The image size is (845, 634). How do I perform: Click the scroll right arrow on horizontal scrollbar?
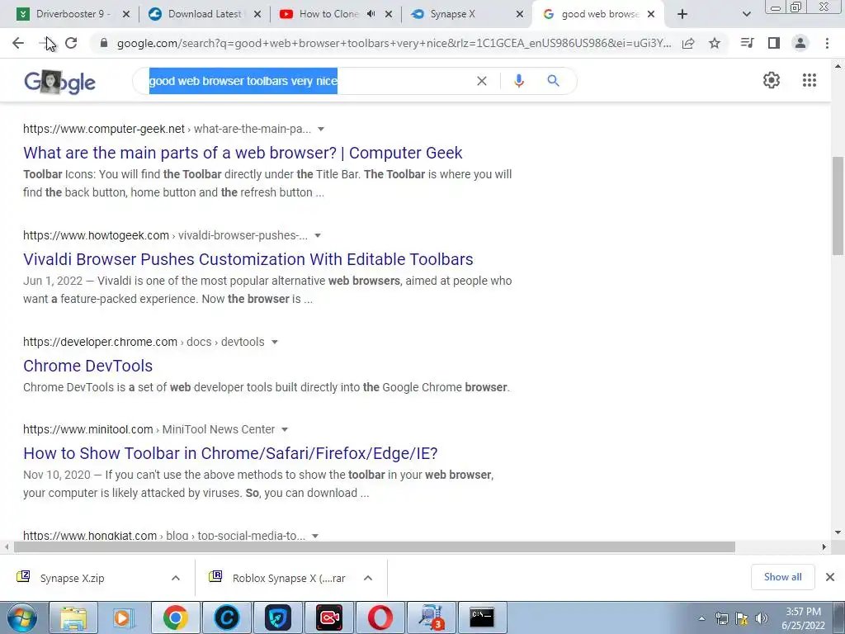824,546
